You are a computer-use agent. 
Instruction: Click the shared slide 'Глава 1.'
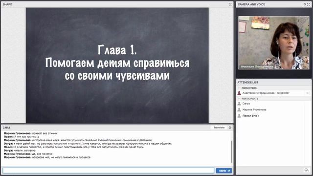point(117,66)
